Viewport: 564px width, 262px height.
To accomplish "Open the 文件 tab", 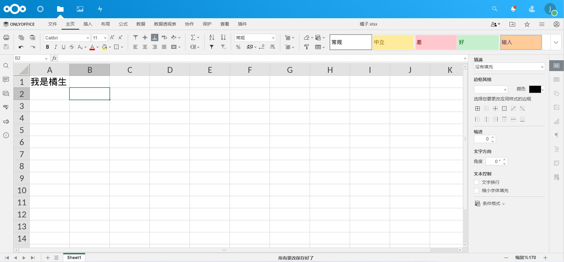I will [52, 24].
